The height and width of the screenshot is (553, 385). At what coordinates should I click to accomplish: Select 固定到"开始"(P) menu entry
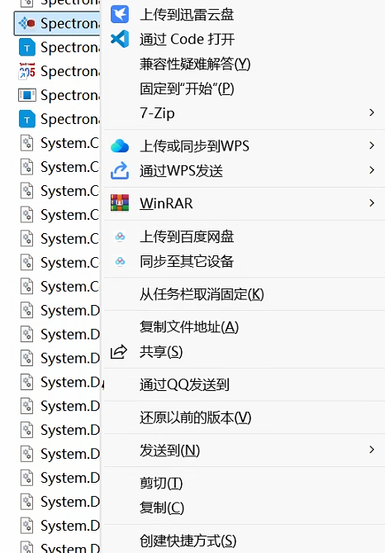(x=187, y=88)
